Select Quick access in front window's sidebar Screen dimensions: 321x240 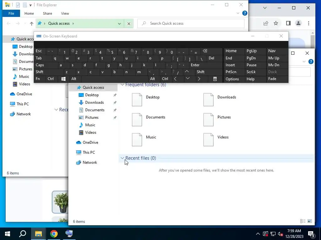(x=93, y=87)
